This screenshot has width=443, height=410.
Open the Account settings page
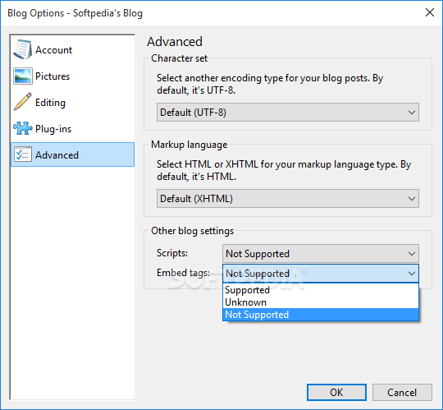click(72, 50)
